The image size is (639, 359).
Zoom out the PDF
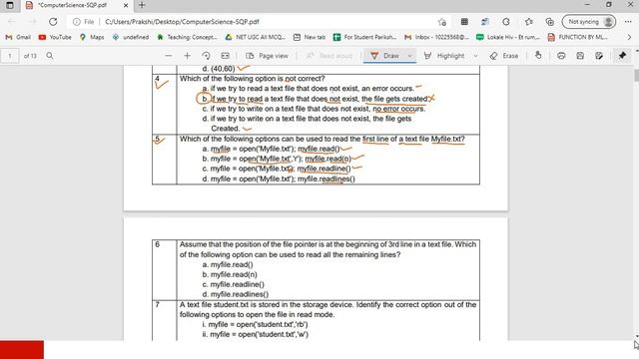click(169, 56)
